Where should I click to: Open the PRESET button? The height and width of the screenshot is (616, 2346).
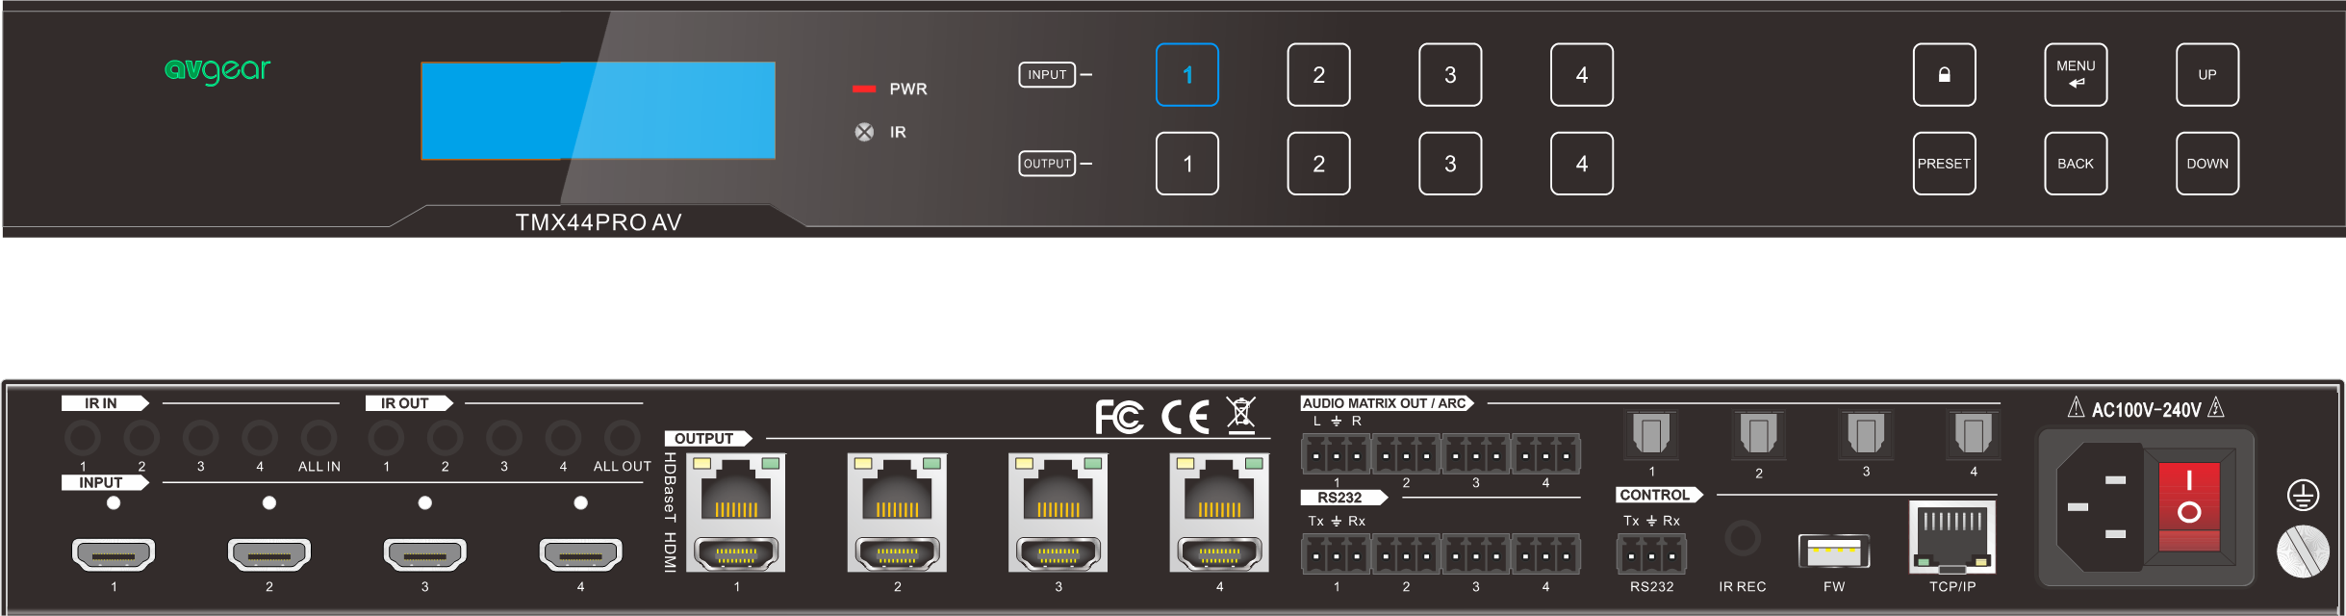pyautogui.click(x=1944, y=164)
